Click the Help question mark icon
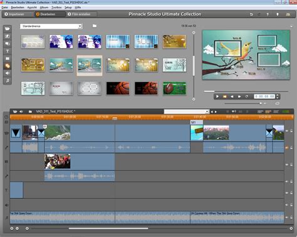Image resolution: width=297 pixels, height=237 pixels. pos(268,14)
